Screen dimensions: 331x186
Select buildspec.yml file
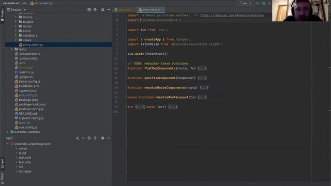[x=29, y=86]
